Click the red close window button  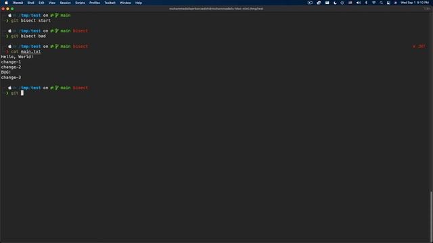[3, 9]
